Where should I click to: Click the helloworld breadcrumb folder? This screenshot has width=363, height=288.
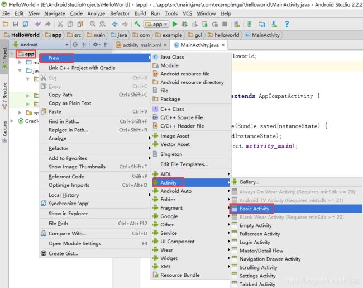[x=223, y=35]
